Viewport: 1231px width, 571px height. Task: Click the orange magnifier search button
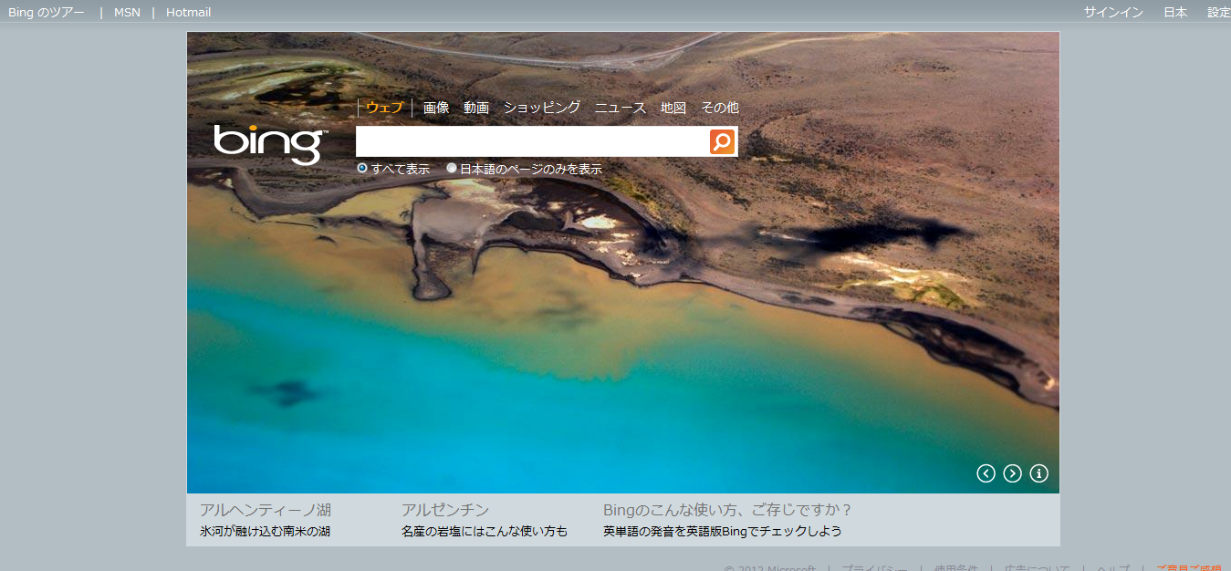click(722, 141)
